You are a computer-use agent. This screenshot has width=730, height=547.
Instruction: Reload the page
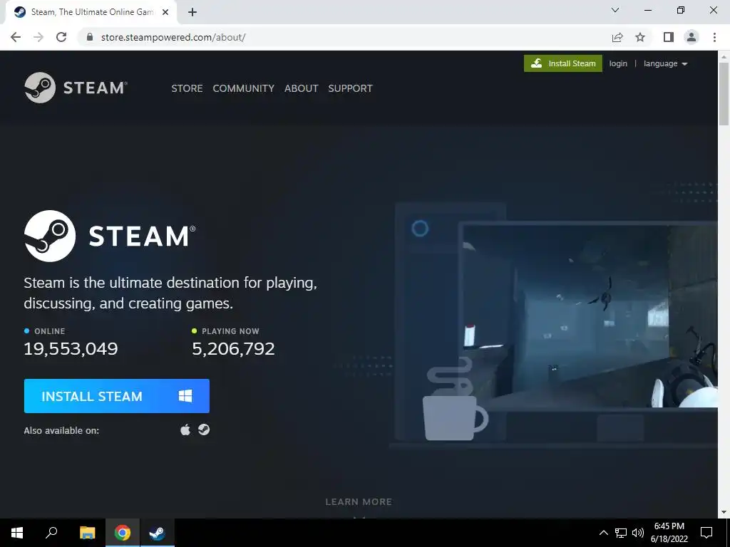[61, 37]
